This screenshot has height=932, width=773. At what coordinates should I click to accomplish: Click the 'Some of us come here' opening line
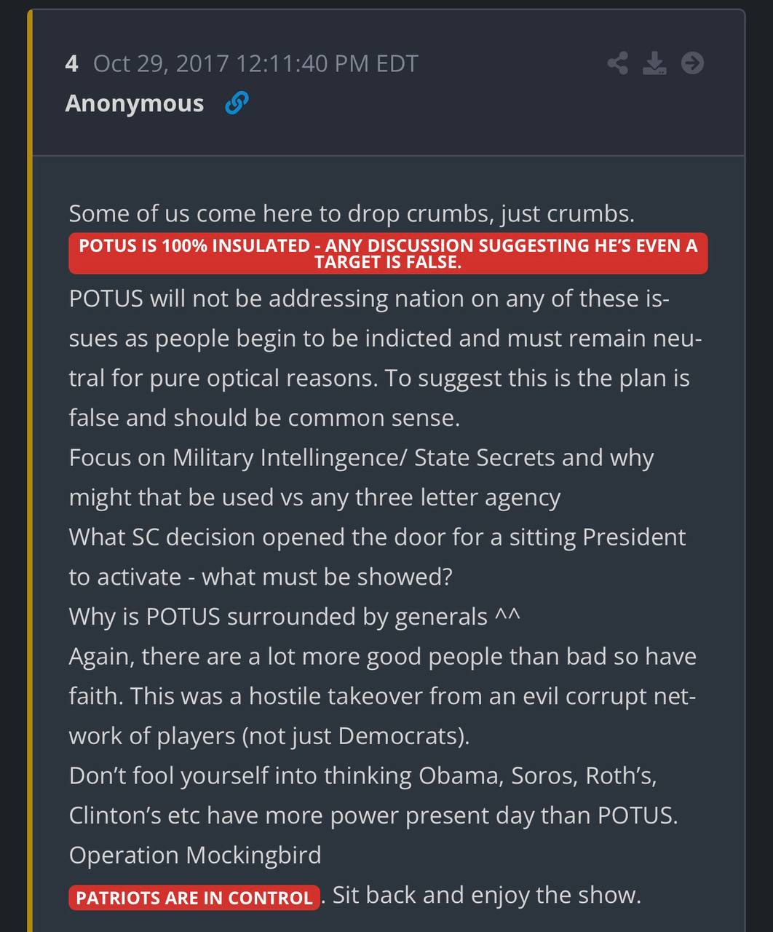pyautogui.click(x=352, y=214)
